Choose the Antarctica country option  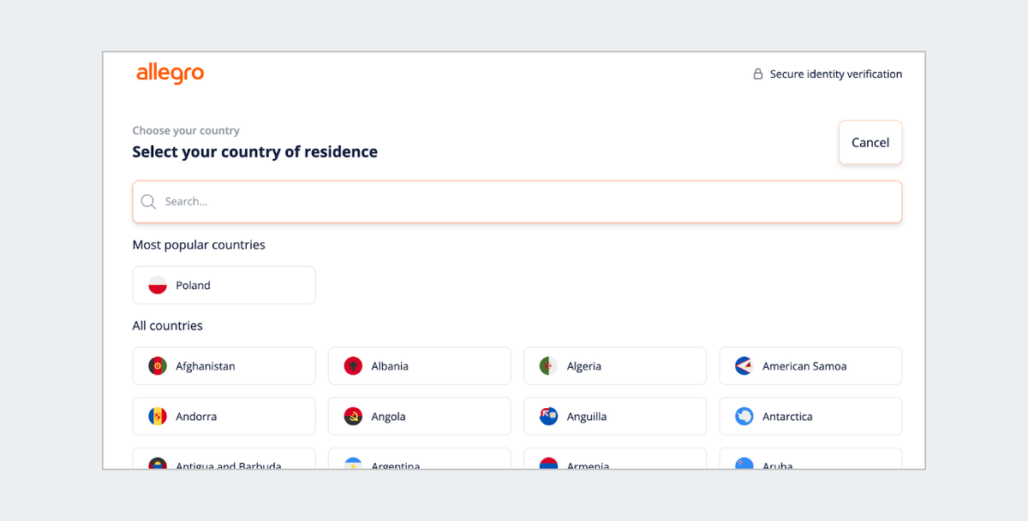(x=810, y=417)
